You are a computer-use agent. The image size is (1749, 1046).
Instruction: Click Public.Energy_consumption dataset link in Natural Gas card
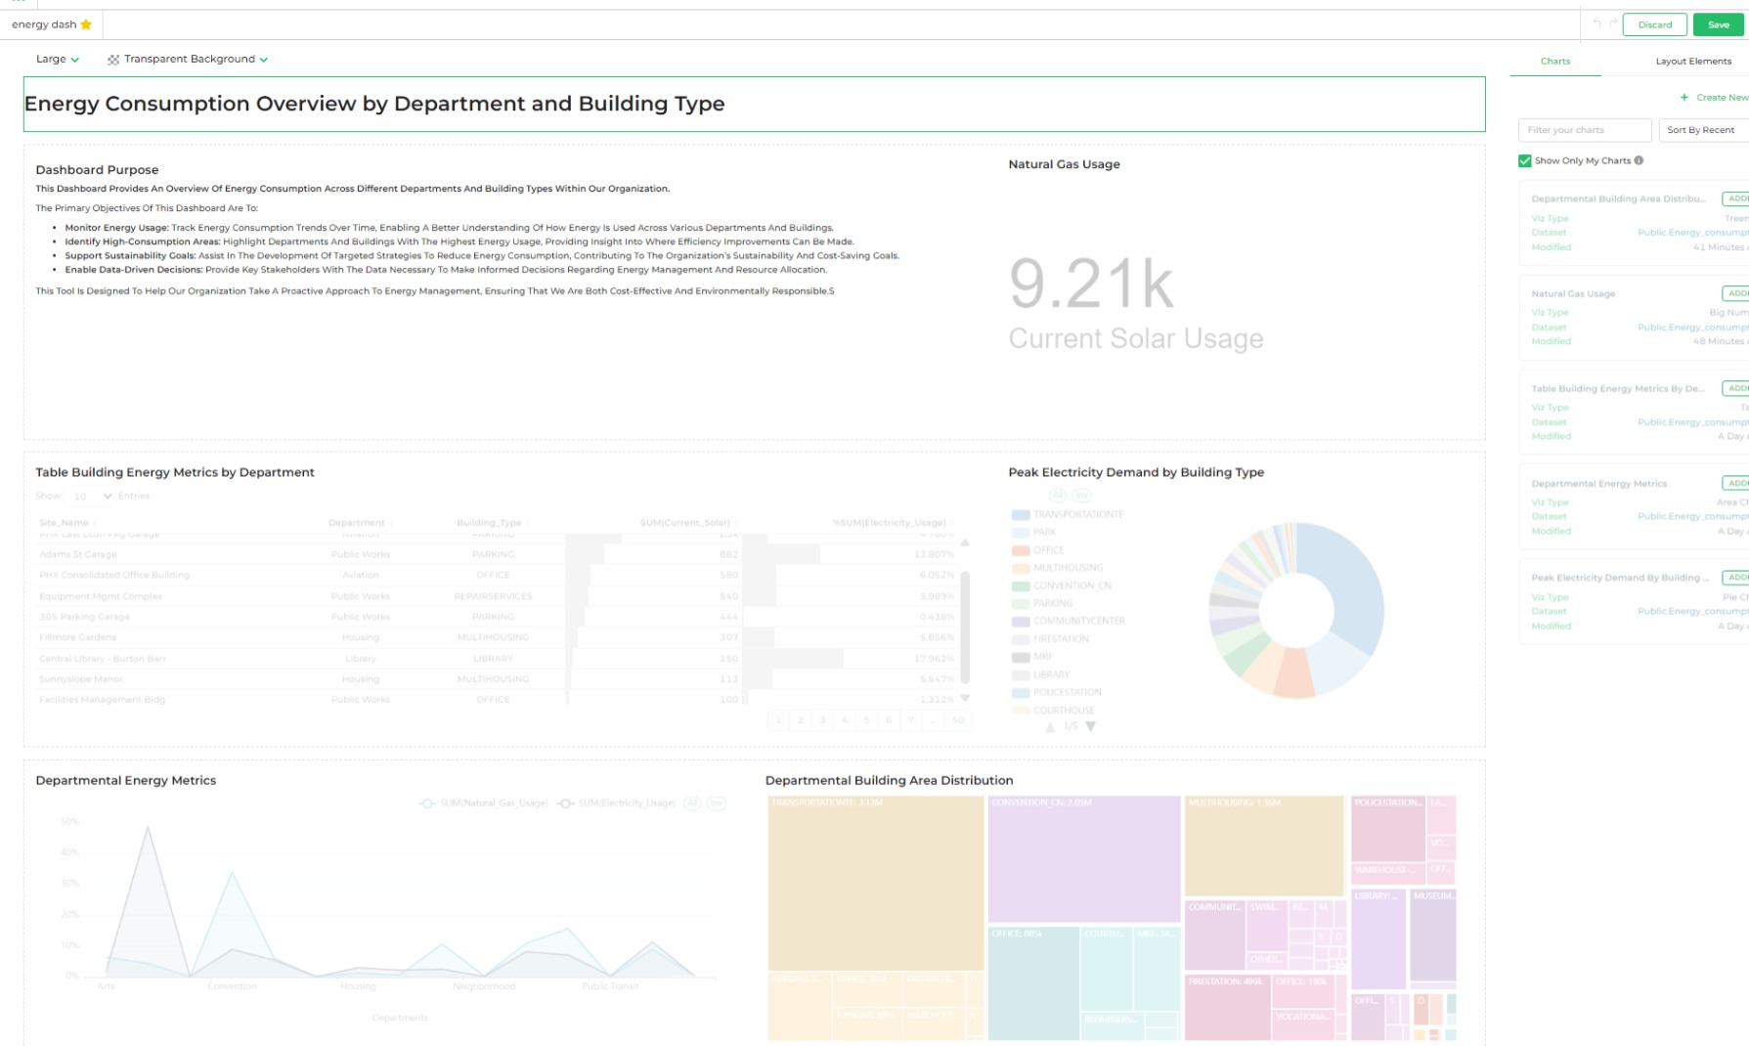[x=1692, y=327]
